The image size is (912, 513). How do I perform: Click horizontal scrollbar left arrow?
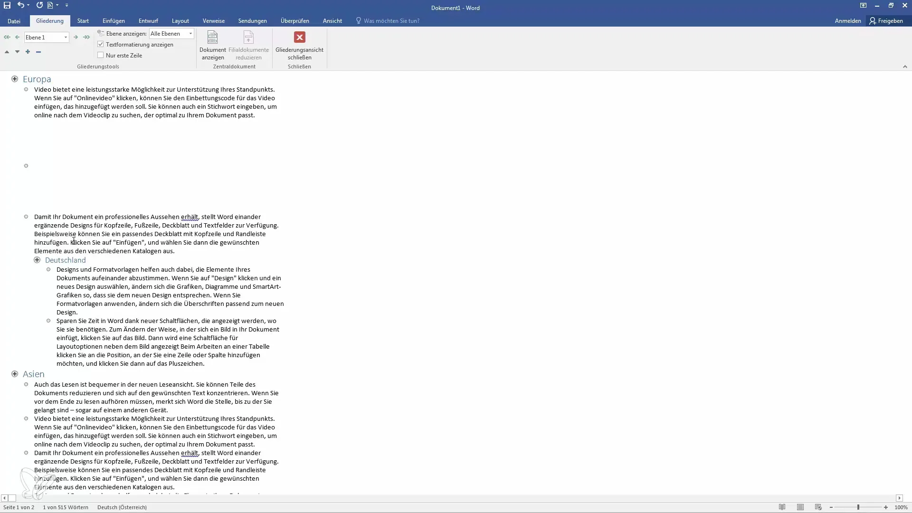pyautogui.click(x=4, y=498)
